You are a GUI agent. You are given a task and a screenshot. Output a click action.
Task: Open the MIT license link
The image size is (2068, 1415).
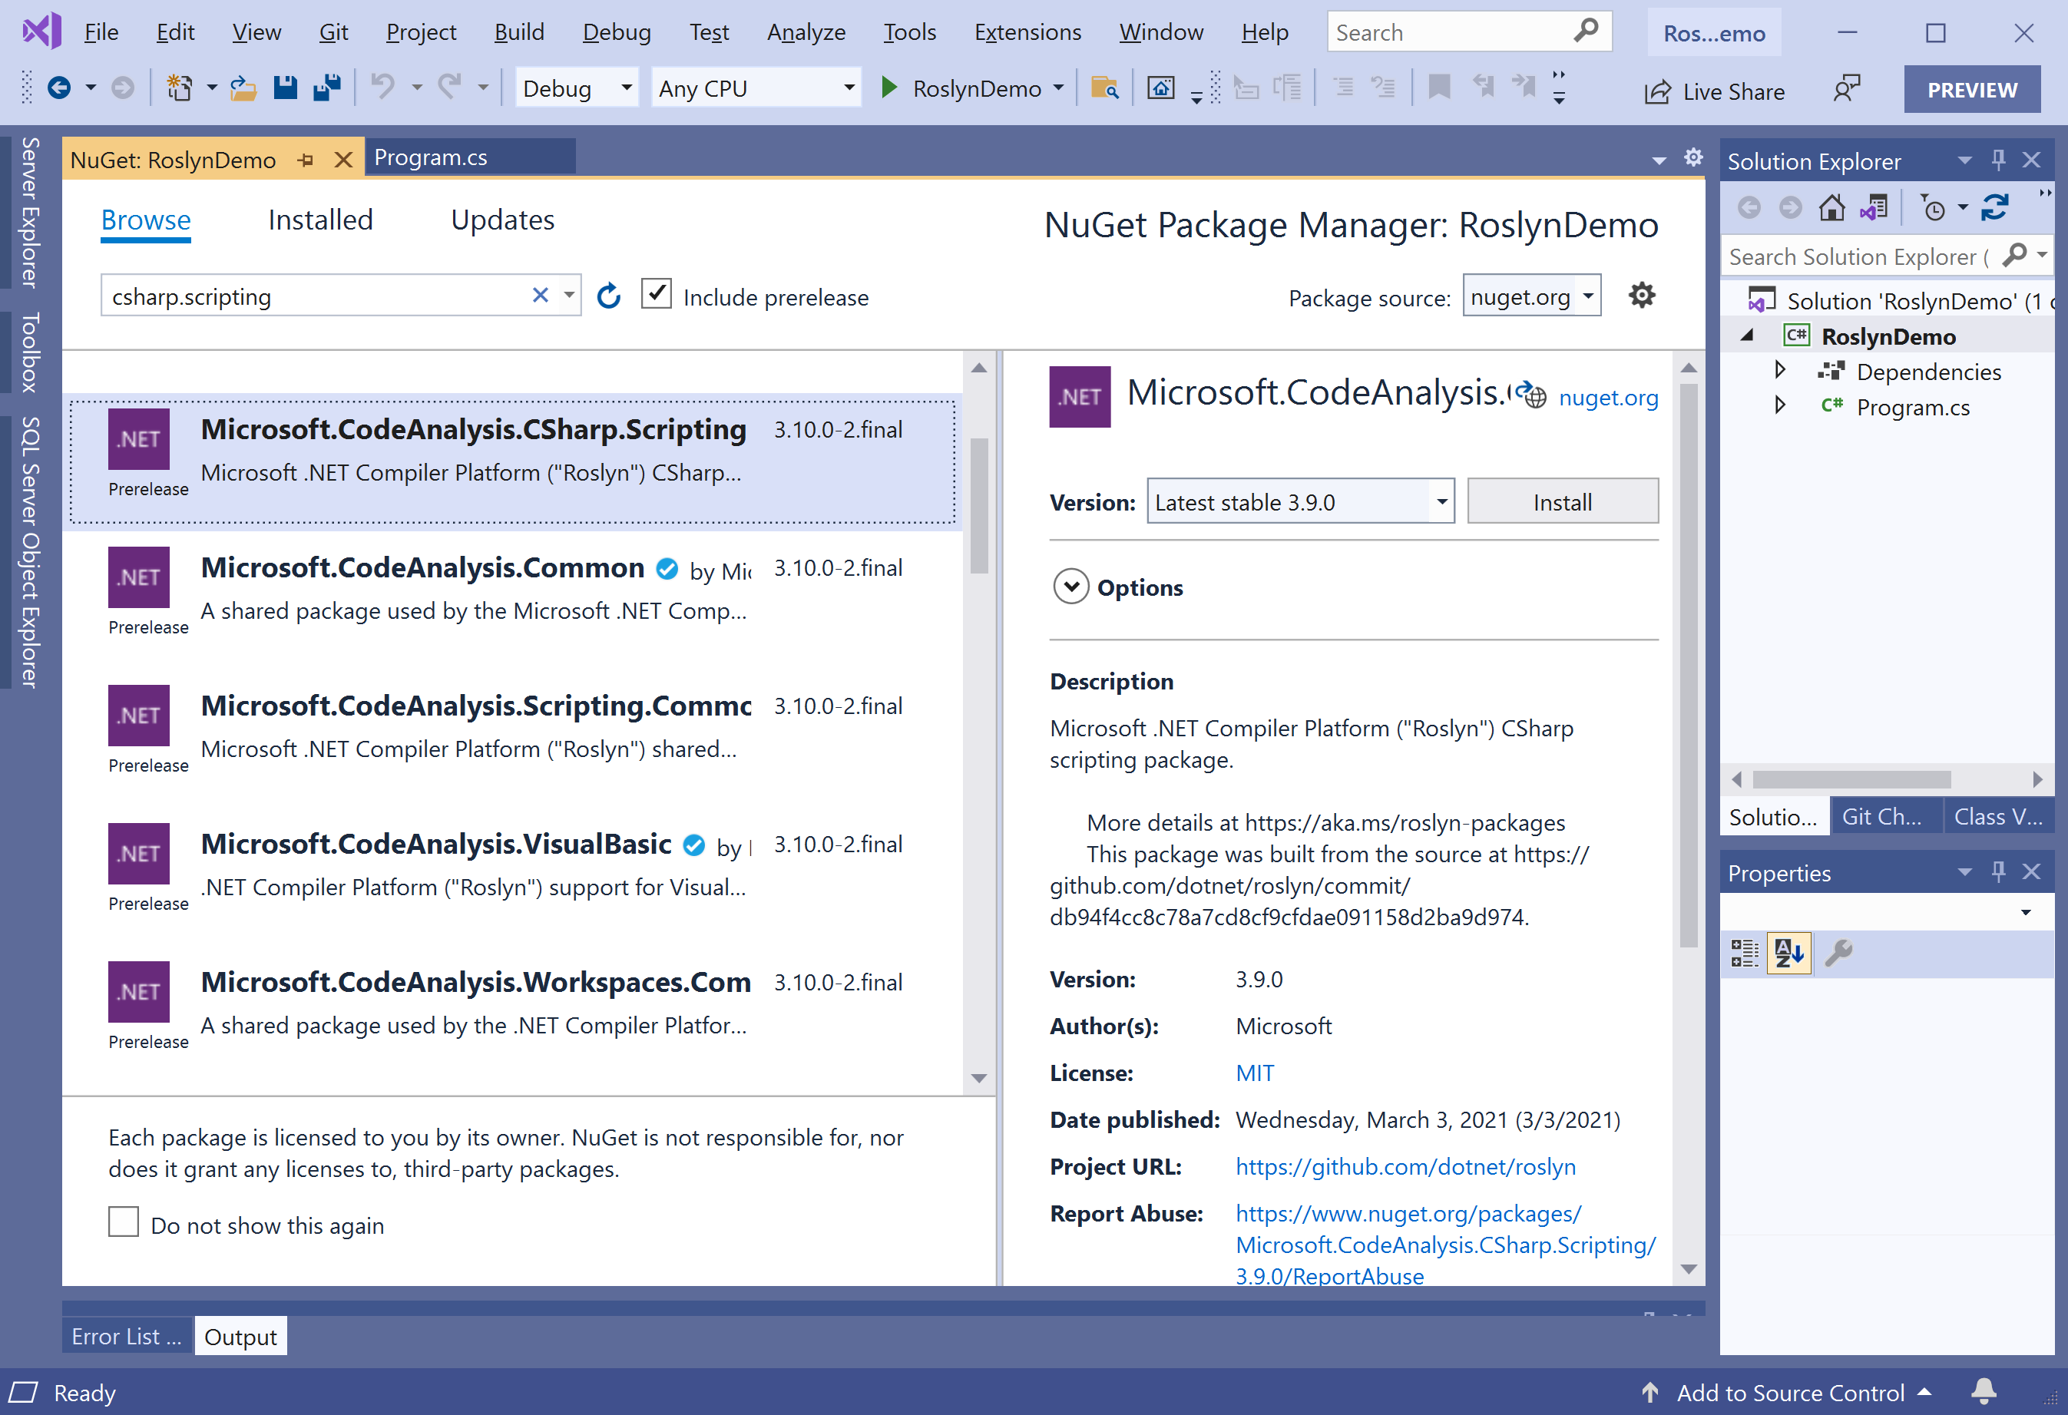1254,1073
